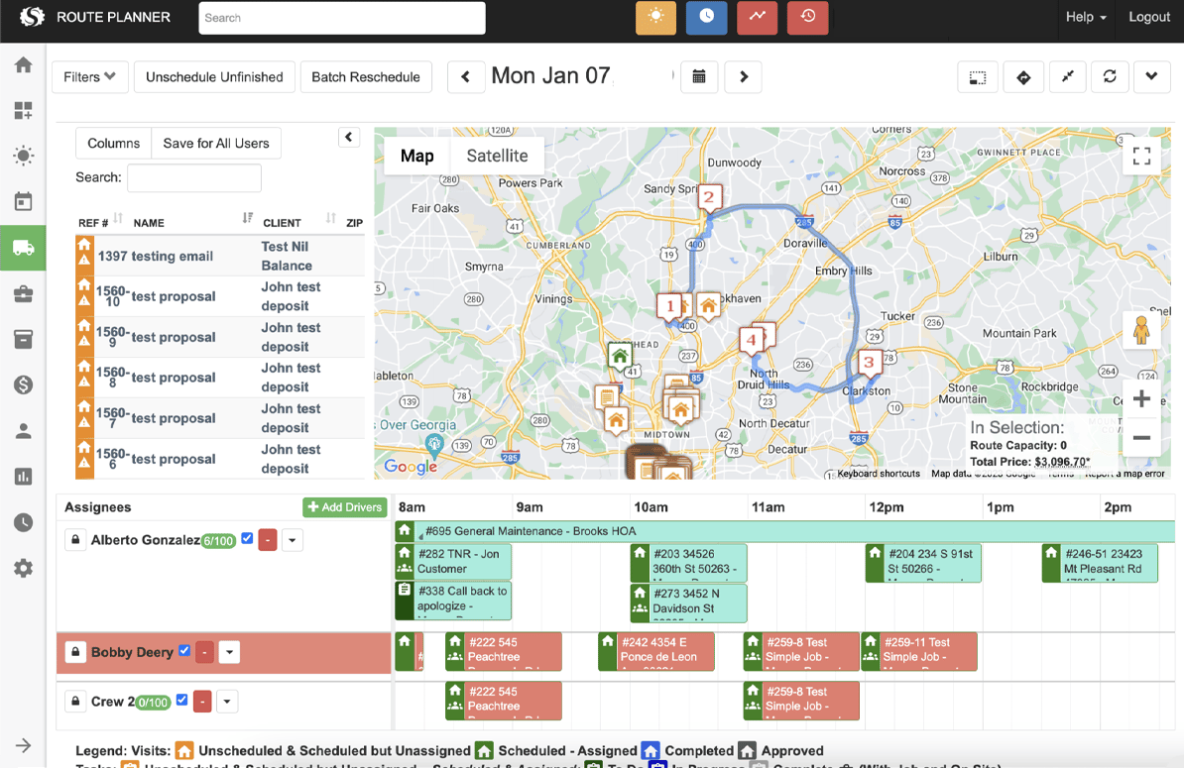Select the Map view tab

[x=416, y=156]
